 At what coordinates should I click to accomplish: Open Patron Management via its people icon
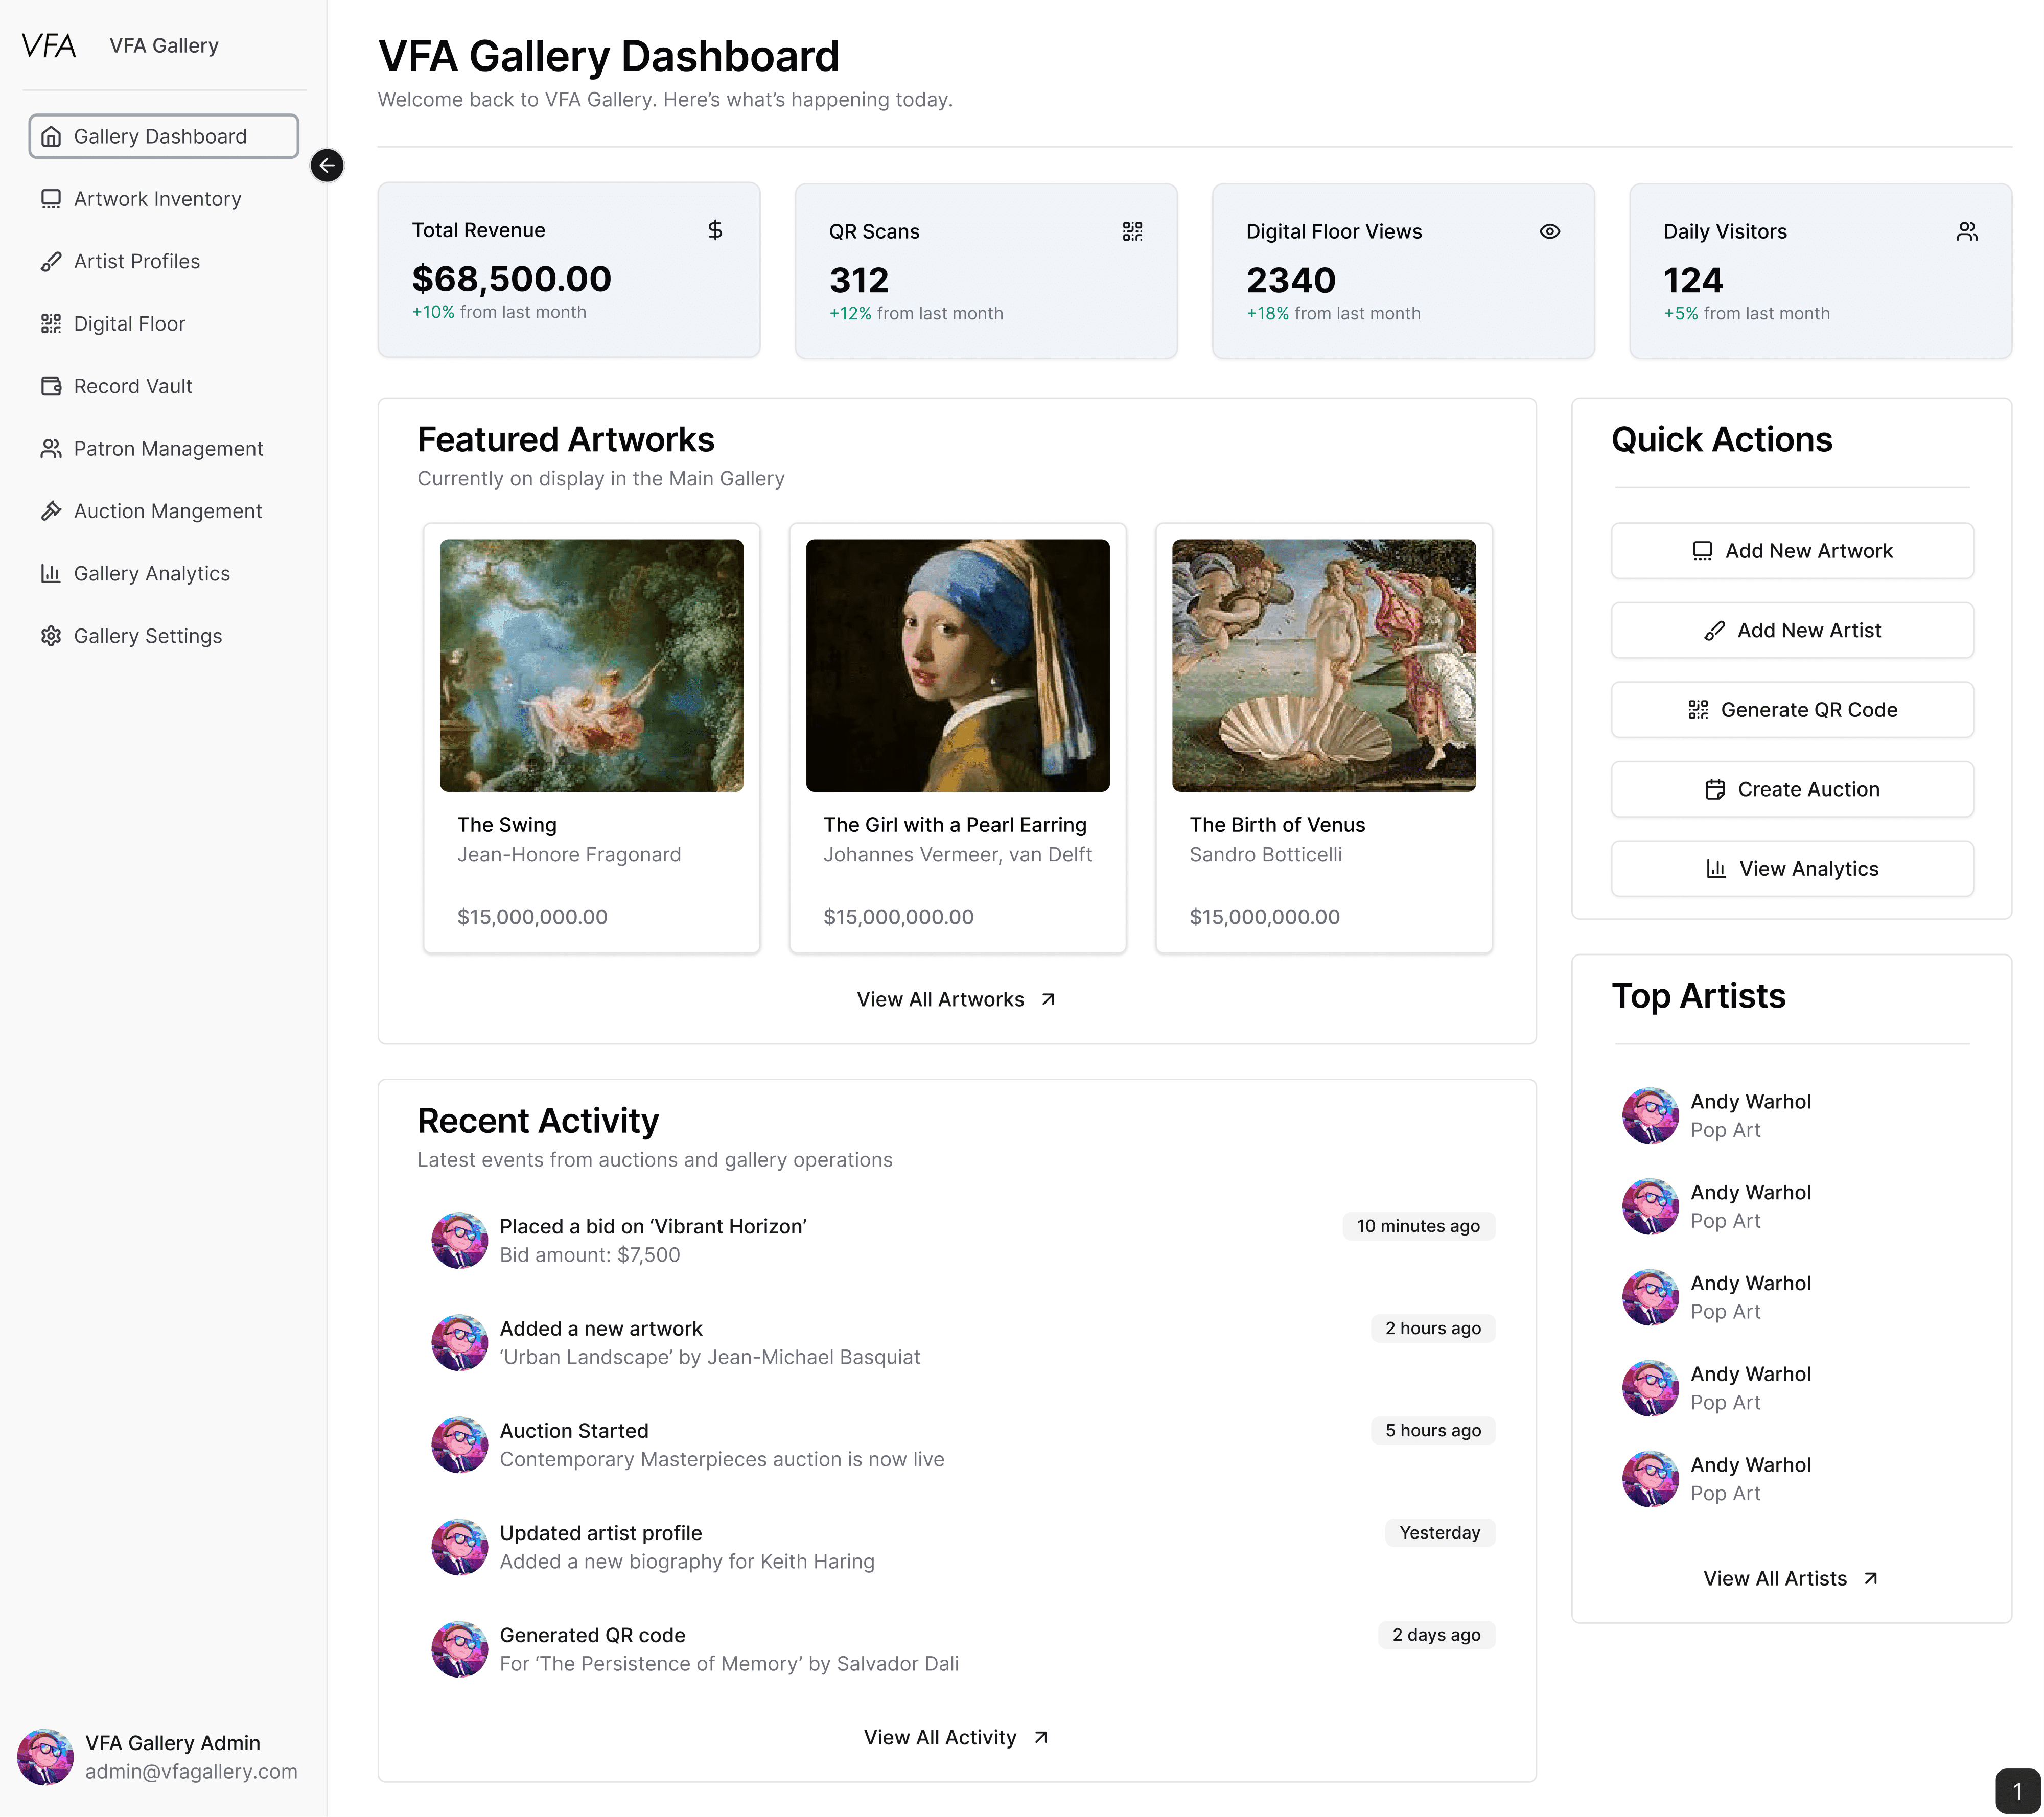[x=51, y=448]
